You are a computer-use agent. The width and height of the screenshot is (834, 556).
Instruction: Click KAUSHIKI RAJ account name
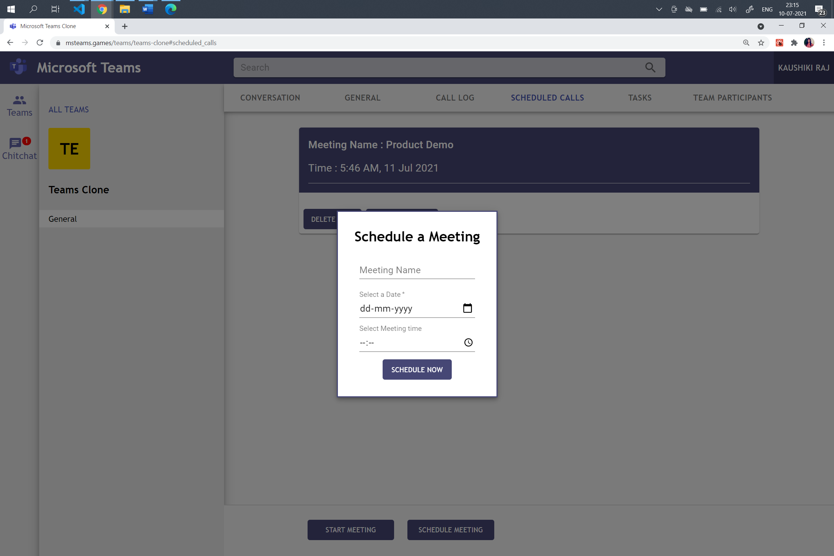tap(803, 67)
